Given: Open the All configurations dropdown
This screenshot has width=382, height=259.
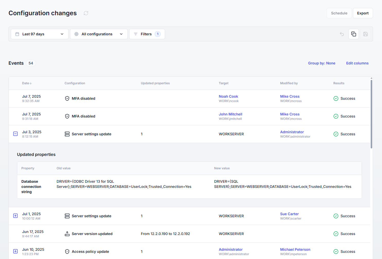Looking at the screenshot, I should (99, 34).
